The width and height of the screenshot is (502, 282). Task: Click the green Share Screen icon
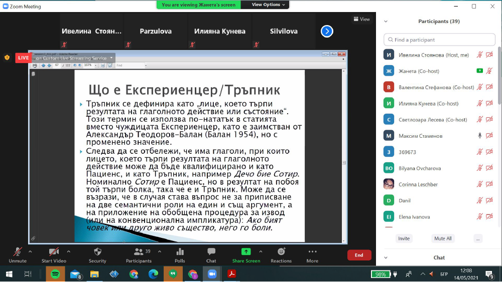coord(246,251)
